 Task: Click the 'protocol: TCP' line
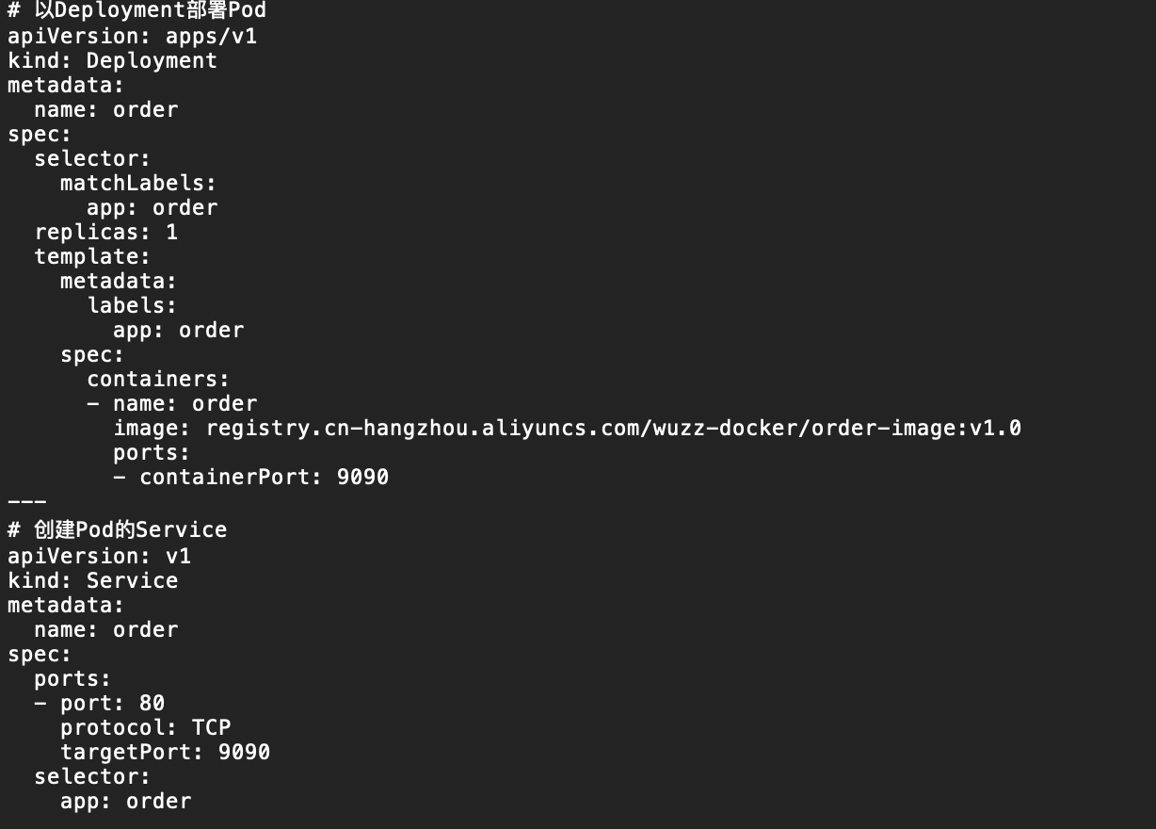tap(145, 727)
